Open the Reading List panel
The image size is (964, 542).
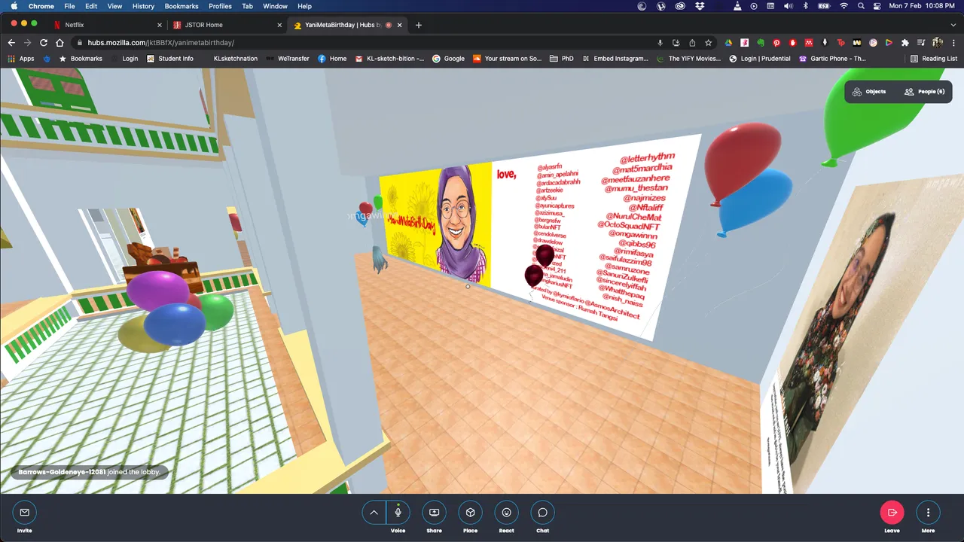[934, 59]
